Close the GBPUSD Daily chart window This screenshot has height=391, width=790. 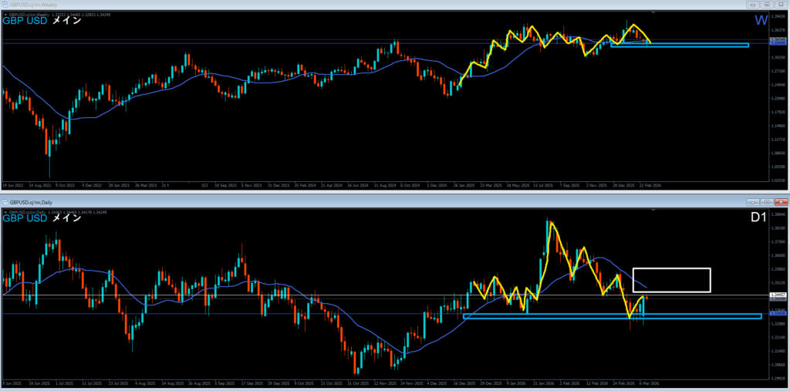point(780,202)
